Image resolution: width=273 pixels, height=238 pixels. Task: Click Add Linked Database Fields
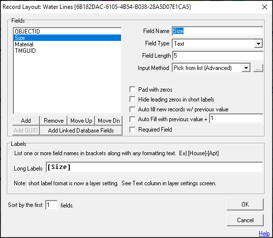click(81, 131)
